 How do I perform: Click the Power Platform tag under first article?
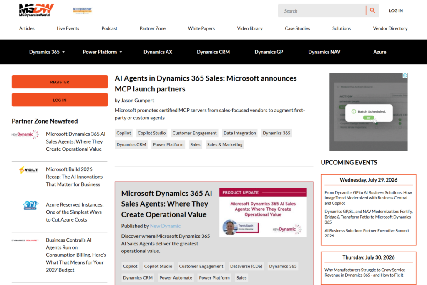pyautogui.click(x=168, y=144)
